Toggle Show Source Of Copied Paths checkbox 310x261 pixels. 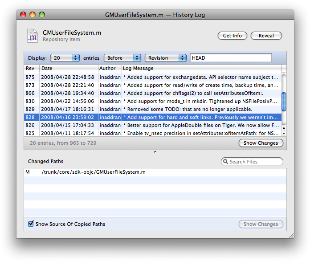point(31,224)
